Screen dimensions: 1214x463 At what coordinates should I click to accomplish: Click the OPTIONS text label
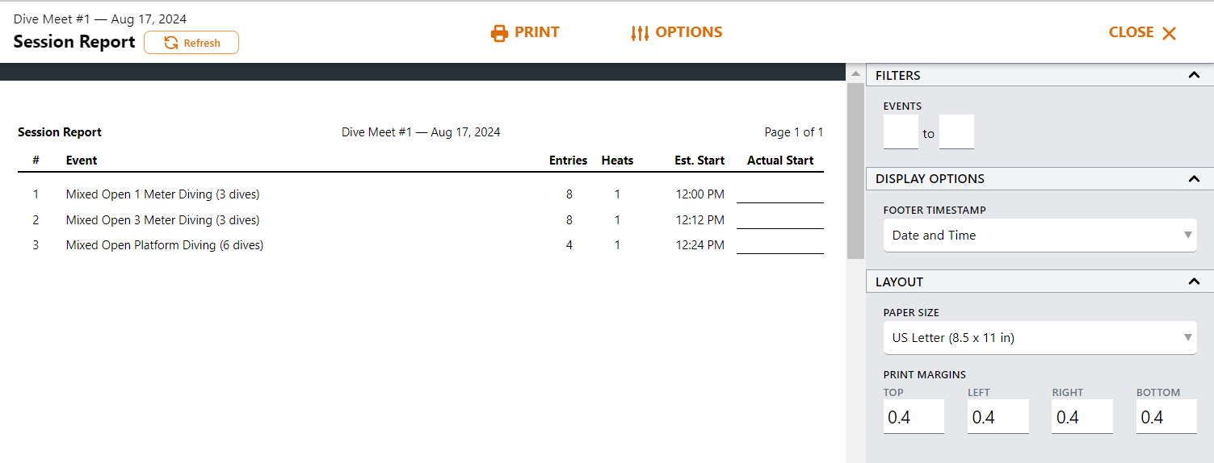(689, 32)
